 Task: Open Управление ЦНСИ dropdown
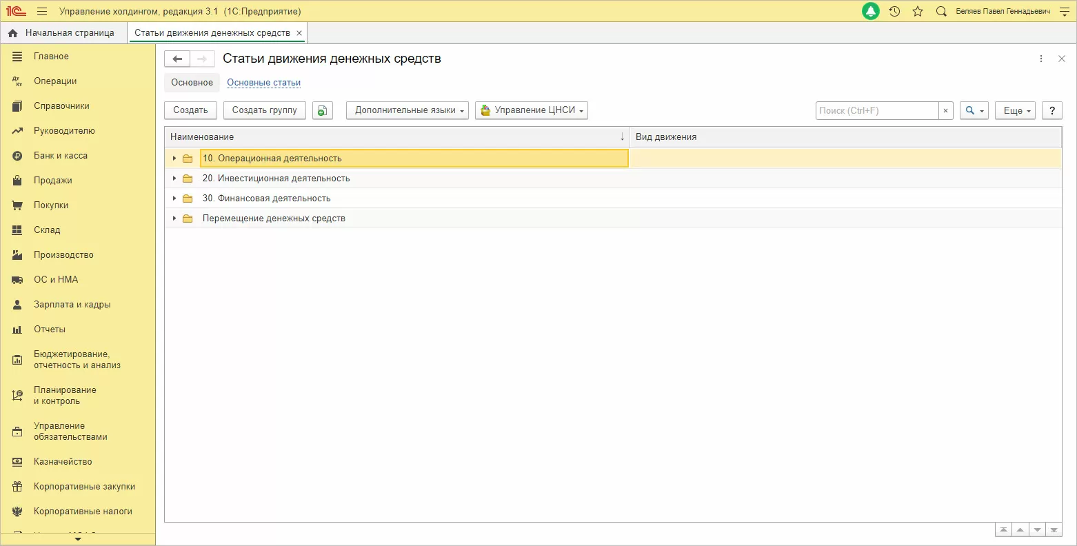click(532, 110)
